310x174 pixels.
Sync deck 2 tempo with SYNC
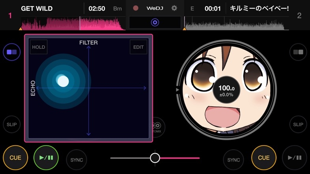tap(233, 160)
